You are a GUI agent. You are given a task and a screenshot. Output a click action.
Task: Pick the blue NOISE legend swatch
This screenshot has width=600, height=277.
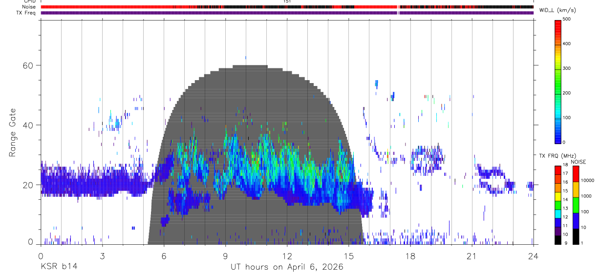click(576, 221)
